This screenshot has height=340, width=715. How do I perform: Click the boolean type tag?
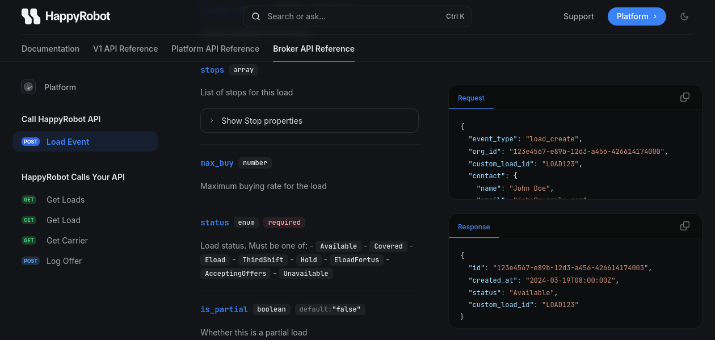click(x=271, y=309)
